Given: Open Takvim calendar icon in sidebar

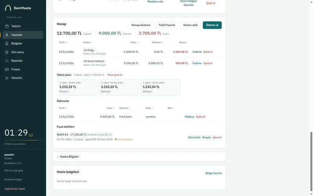Looking at the screenshot, I should click(7, 26).
